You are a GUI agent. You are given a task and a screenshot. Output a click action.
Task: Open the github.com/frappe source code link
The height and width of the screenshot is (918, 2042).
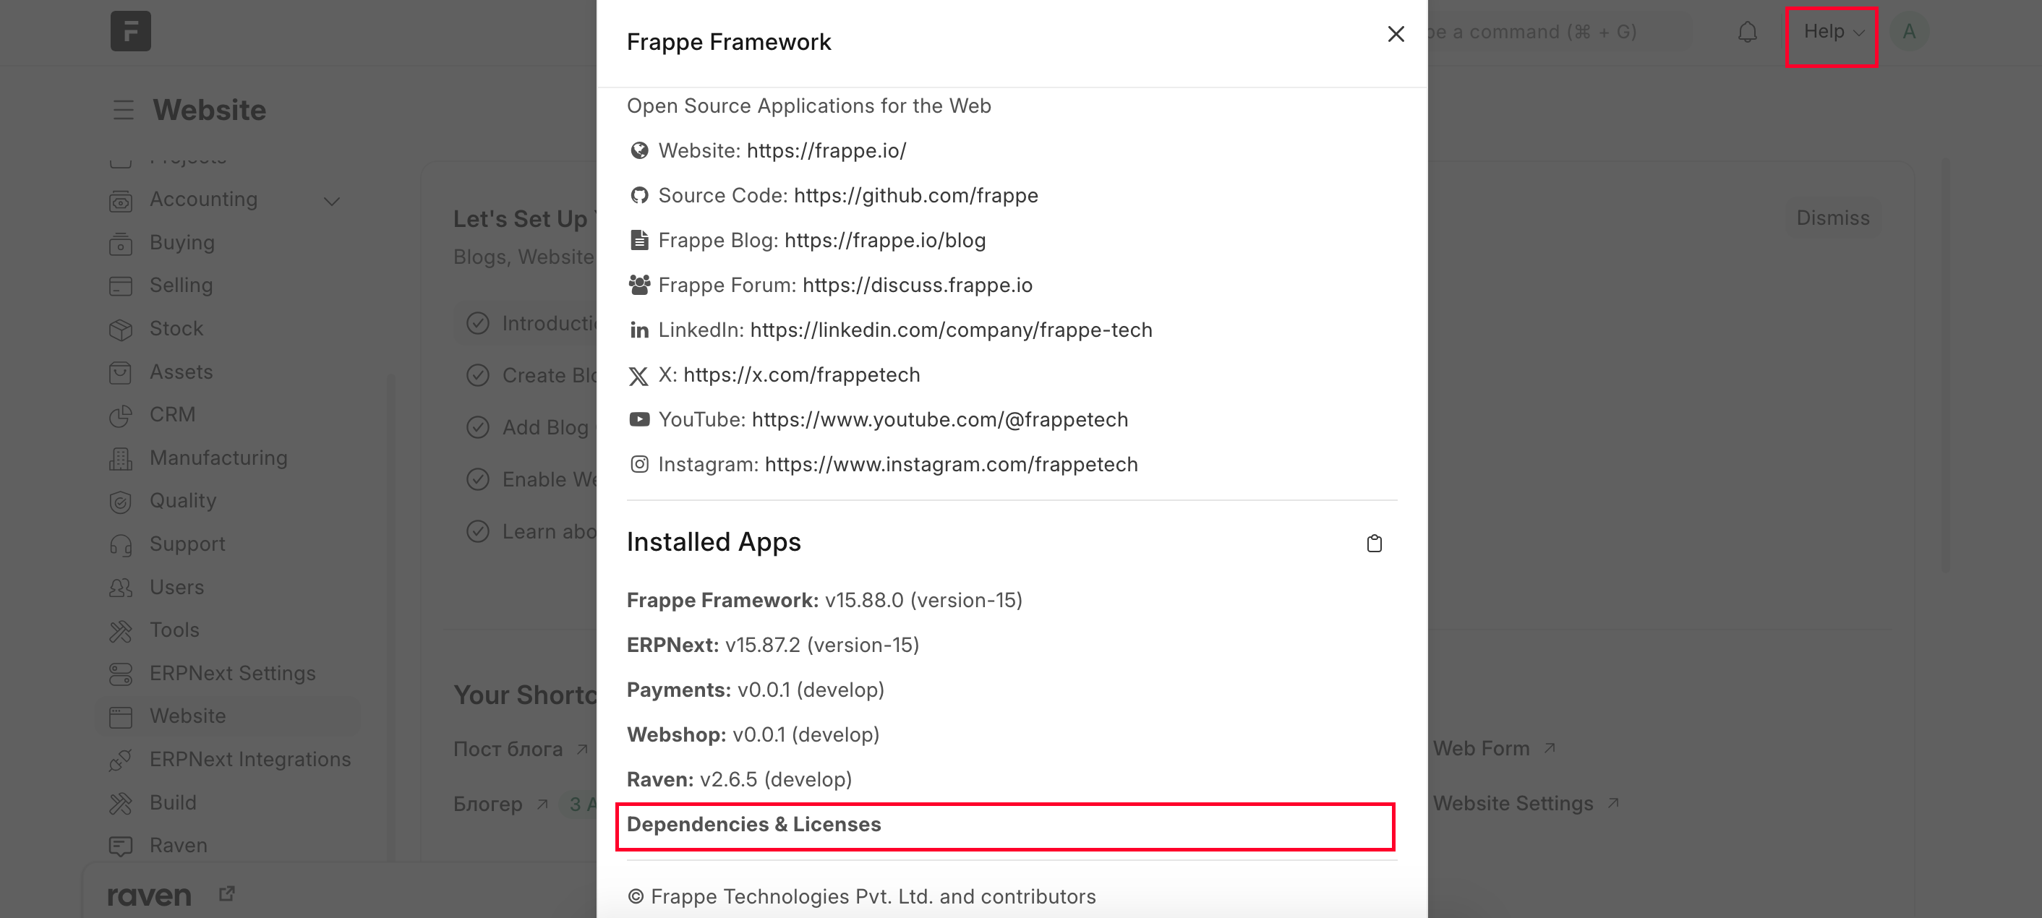[x=915, y=196]
